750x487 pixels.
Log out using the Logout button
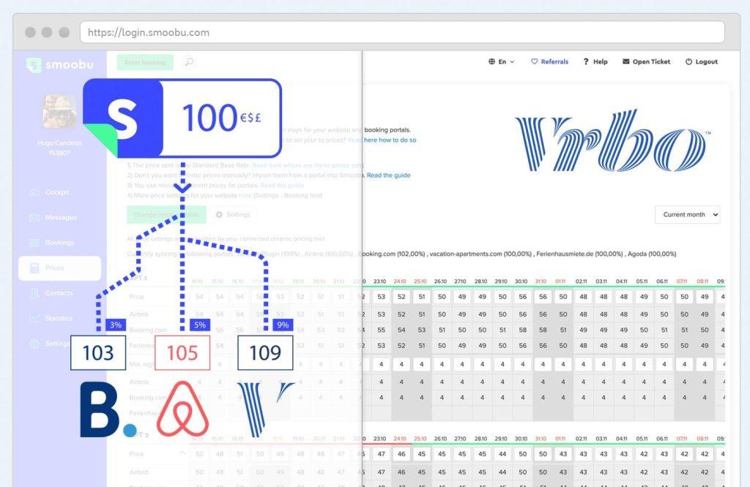pos(702,61)
